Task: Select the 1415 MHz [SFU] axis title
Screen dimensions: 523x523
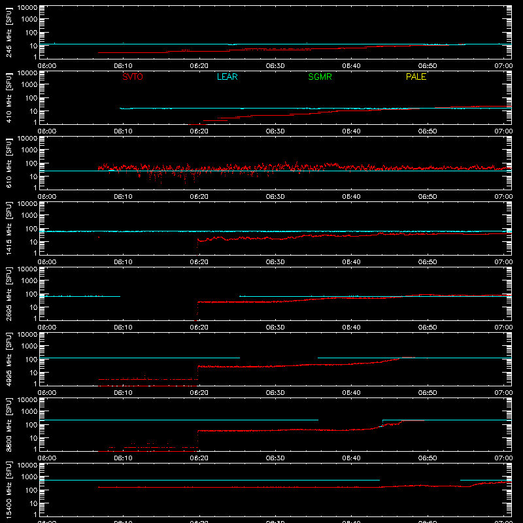Action: 8,228
